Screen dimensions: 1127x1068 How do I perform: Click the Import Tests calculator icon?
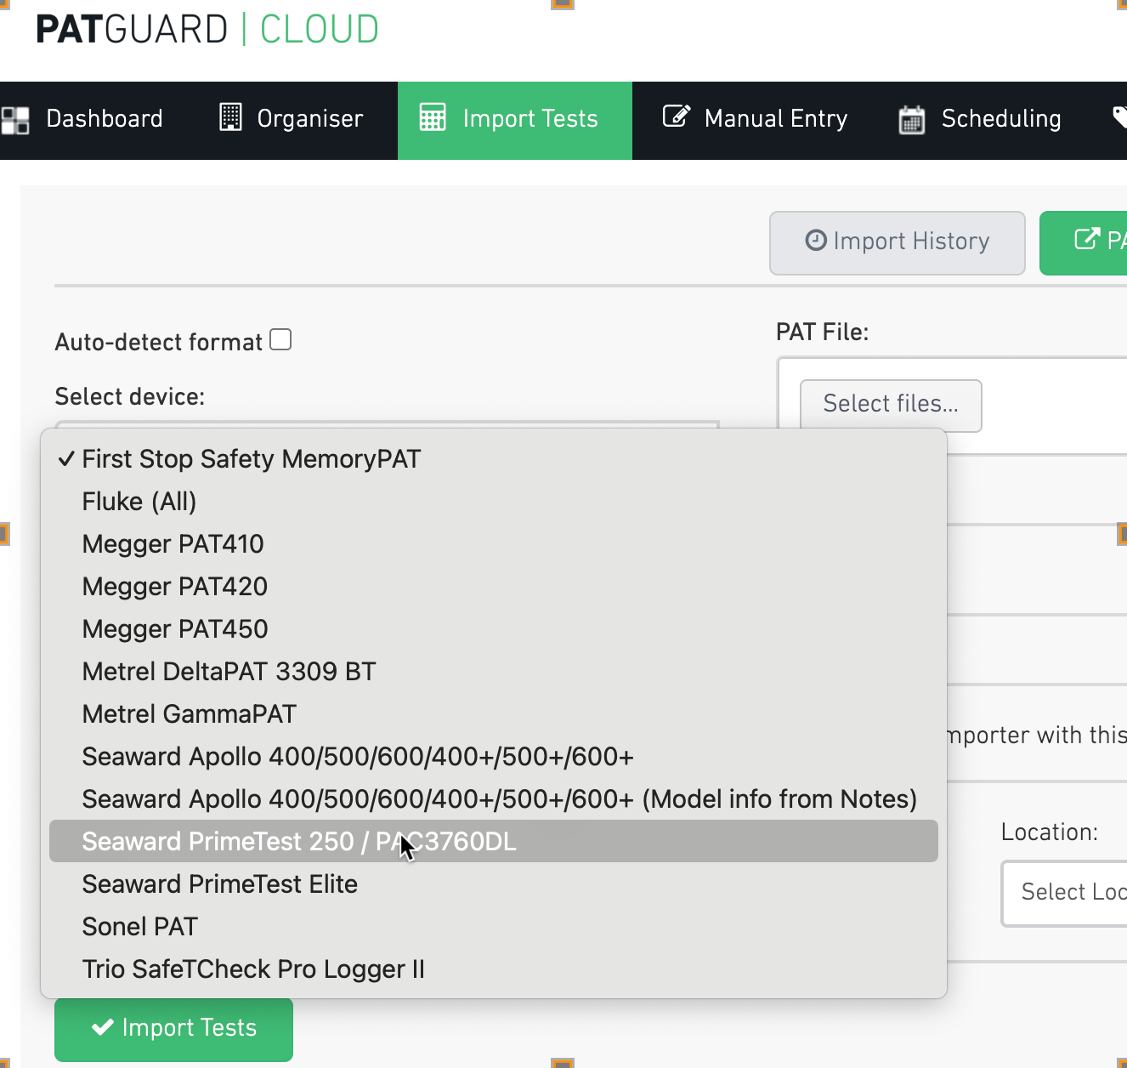(433, 117)
